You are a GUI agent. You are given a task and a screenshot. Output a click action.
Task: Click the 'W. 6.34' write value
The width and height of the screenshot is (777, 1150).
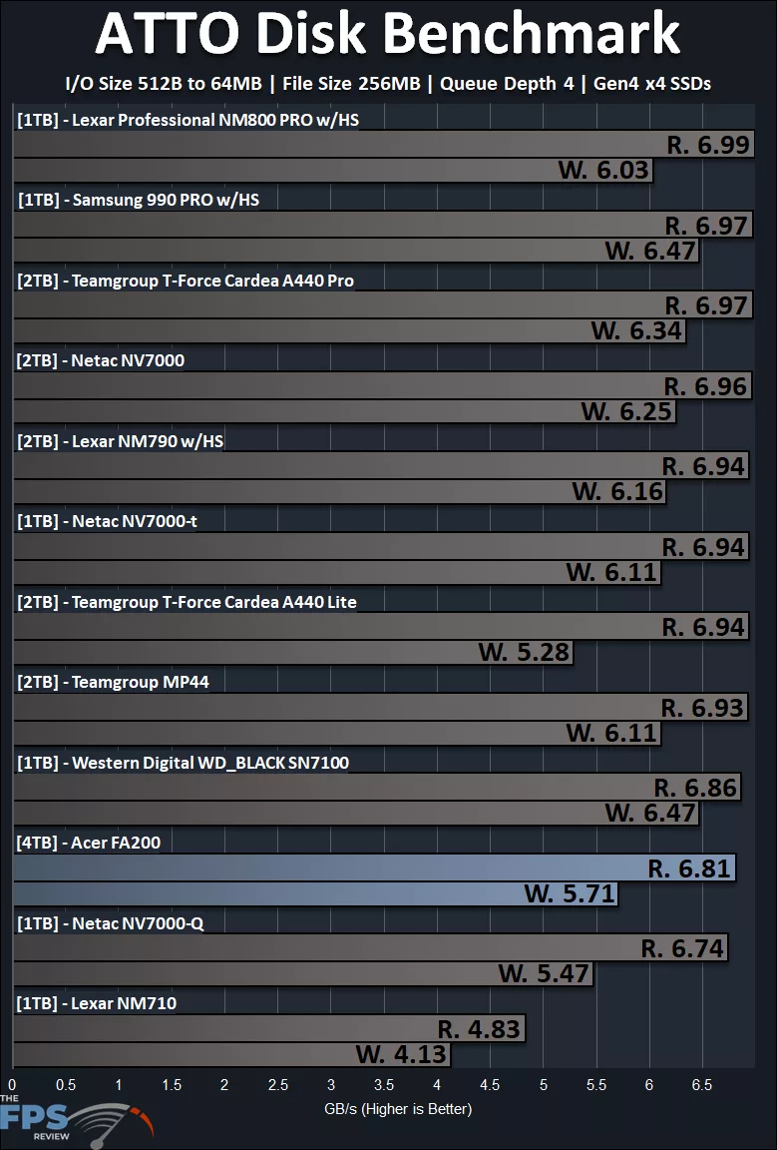637,330
